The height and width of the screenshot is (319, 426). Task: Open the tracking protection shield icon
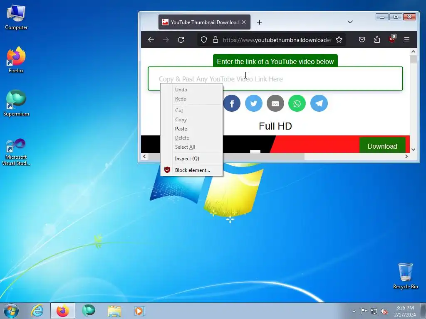point(204,40)
